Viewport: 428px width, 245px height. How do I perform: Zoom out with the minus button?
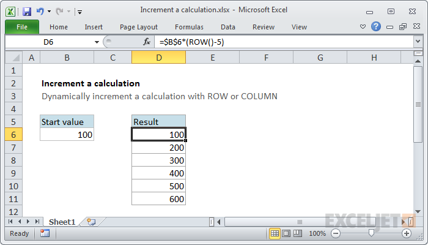tap(336, 233)
